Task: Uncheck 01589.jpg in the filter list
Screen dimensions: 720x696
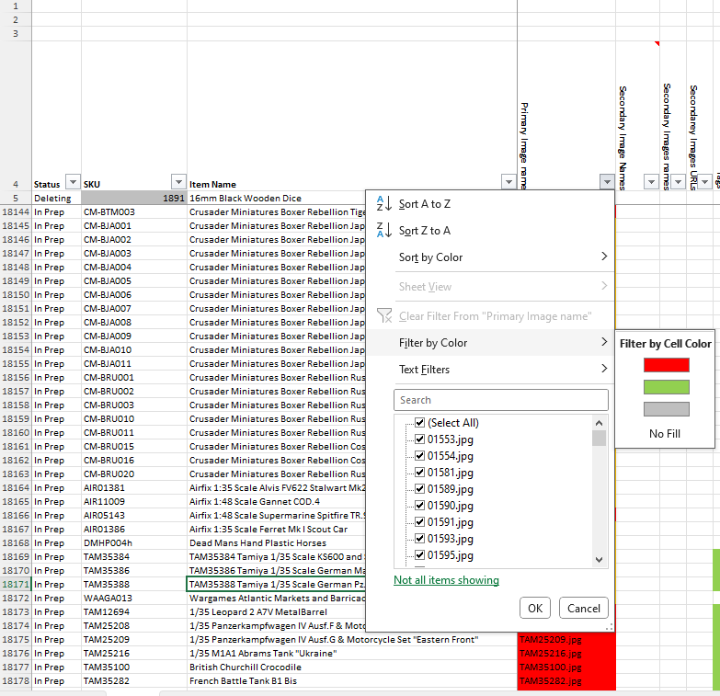Action: (x=419, y=488)
